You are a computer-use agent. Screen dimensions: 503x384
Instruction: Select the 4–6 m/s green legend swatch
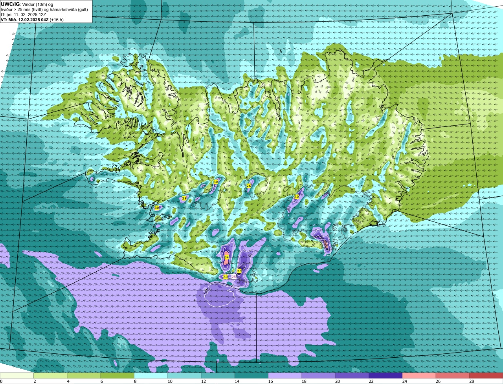click(x=84, y=375)
